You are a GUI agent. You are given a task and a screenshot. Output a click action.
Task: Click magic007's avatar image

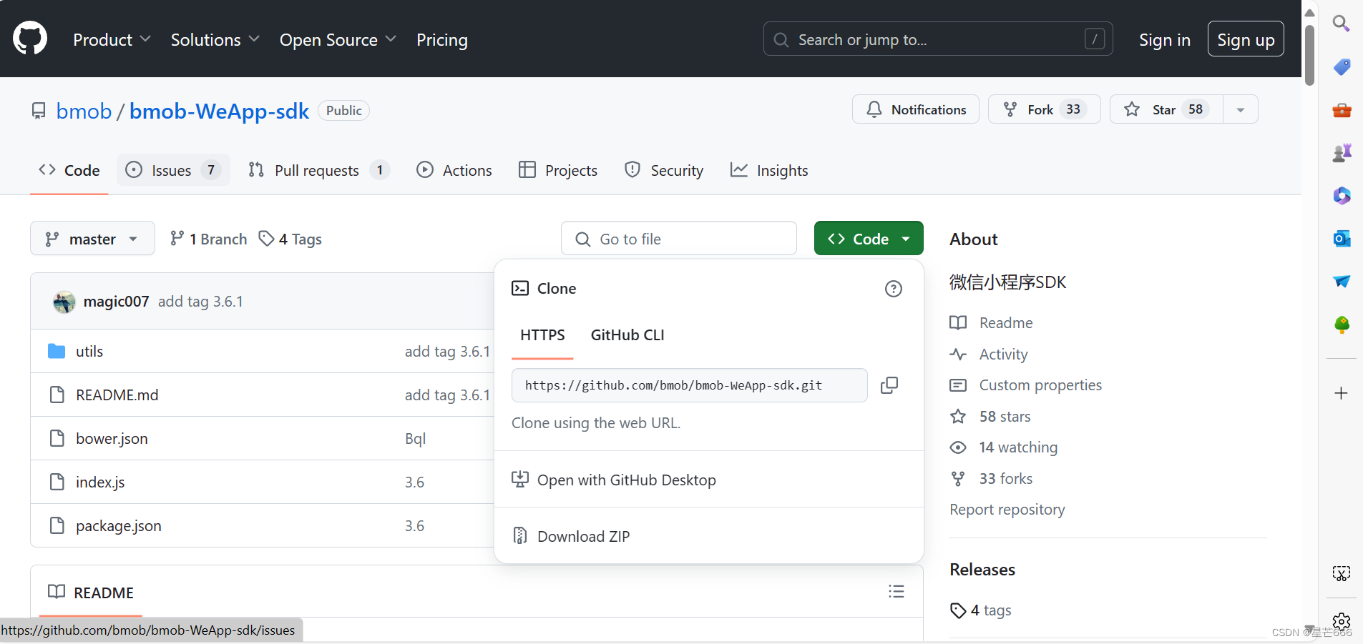(x=64, y=302)
